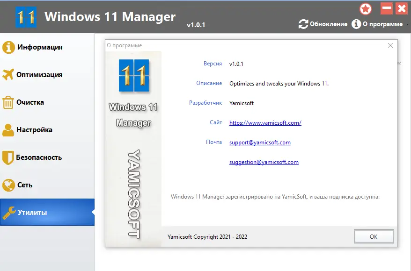The image size is (411, 271).
Task: Click the Обновление refresh icon
Action: [x=304, y=24]
